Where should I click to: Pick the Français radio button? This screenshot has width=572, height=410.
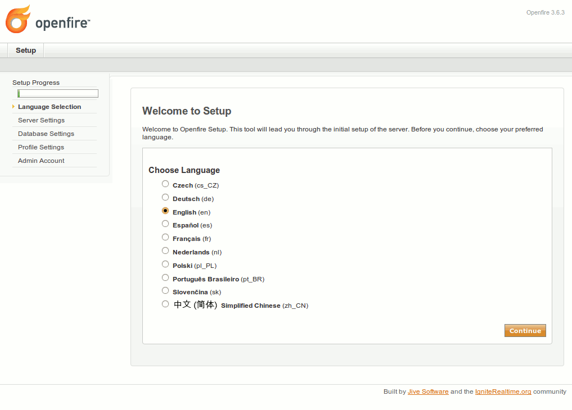point(165,238)
